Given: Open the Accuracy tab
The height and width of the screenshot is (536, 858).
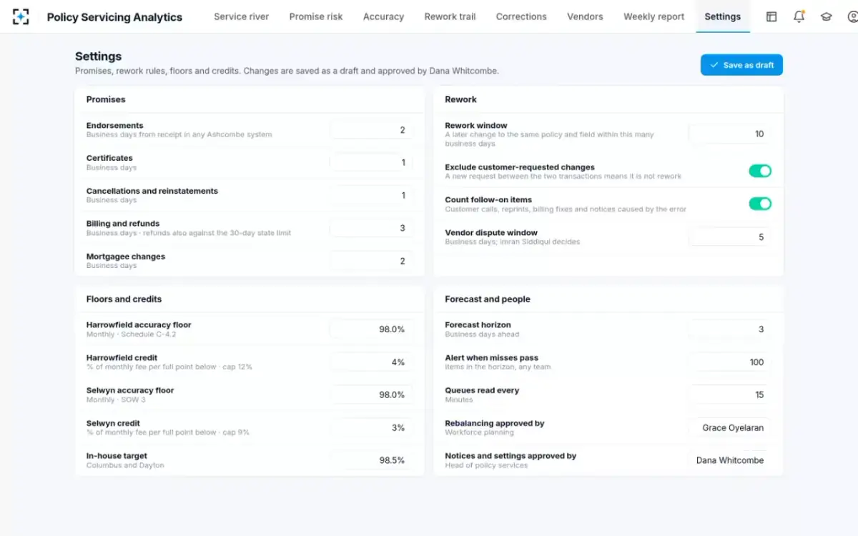Looking at the screenshot, I should (x=383, y=16).
